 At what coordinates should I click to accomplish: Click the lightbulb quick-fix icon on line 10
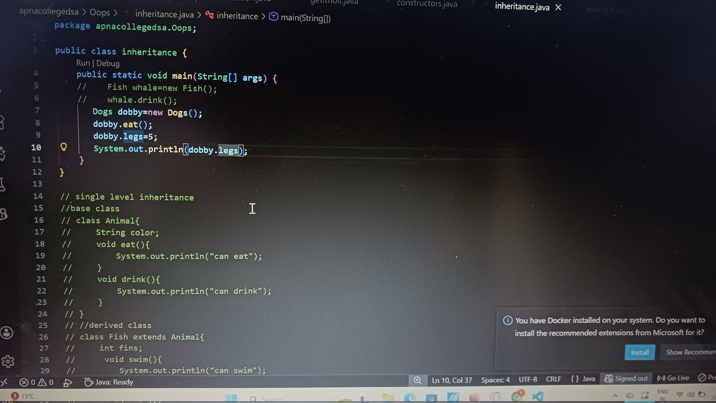pos(63,147)
